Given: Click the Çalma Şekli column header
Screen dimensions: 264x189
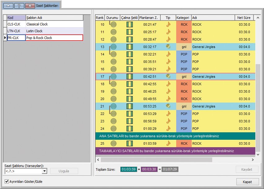Looking at the screenshot, I should (129, 18).
